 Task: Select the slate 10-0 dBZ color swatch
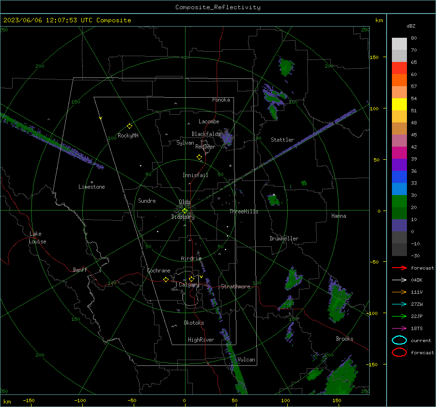click(399, 226)
